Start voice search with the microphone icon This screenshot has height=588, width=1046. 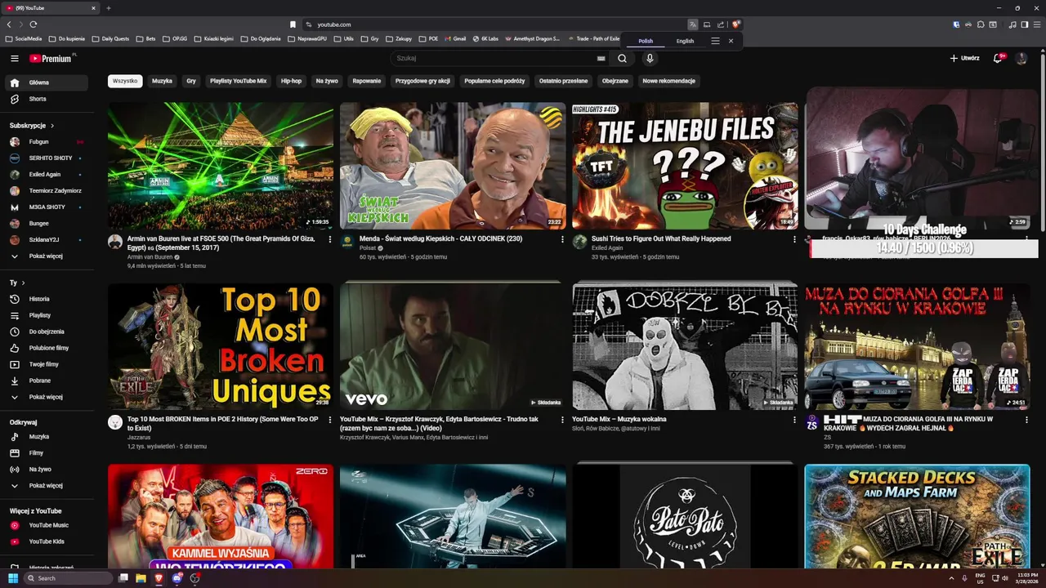pos(650,58)
